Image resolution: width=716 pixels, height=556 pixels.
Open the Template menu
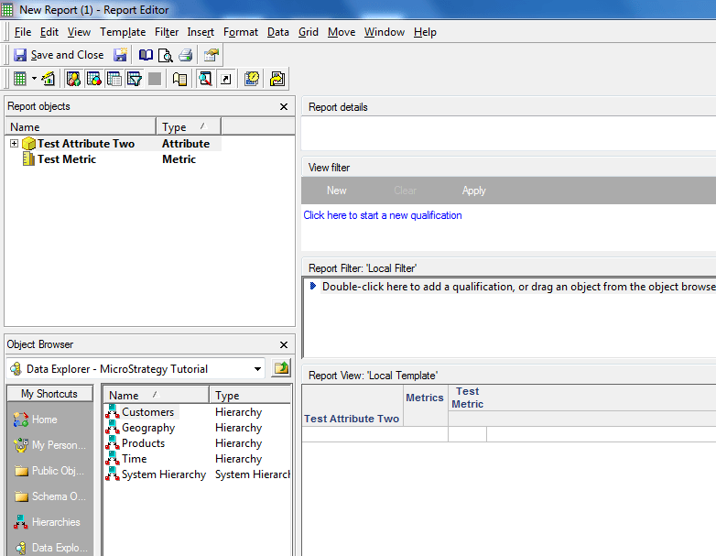coord(123,32)
